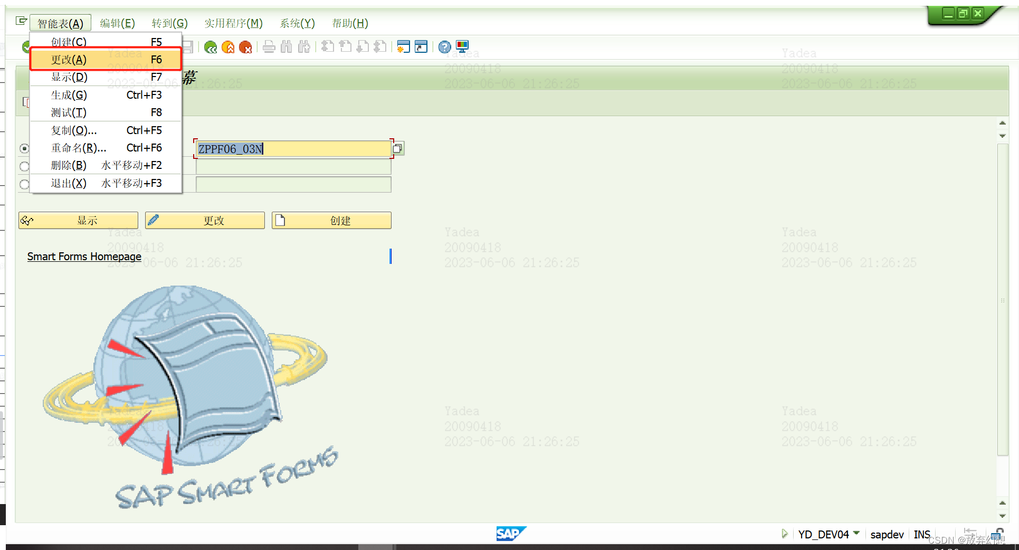Open the 系统(Y) menu
Image resolution: width=1019 pixels, height=550 pixels.
click(297, 23)
